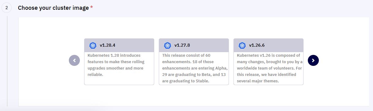The image size is (373, 111).
Task: Click the red required asterisk
Action: (91, 7)
